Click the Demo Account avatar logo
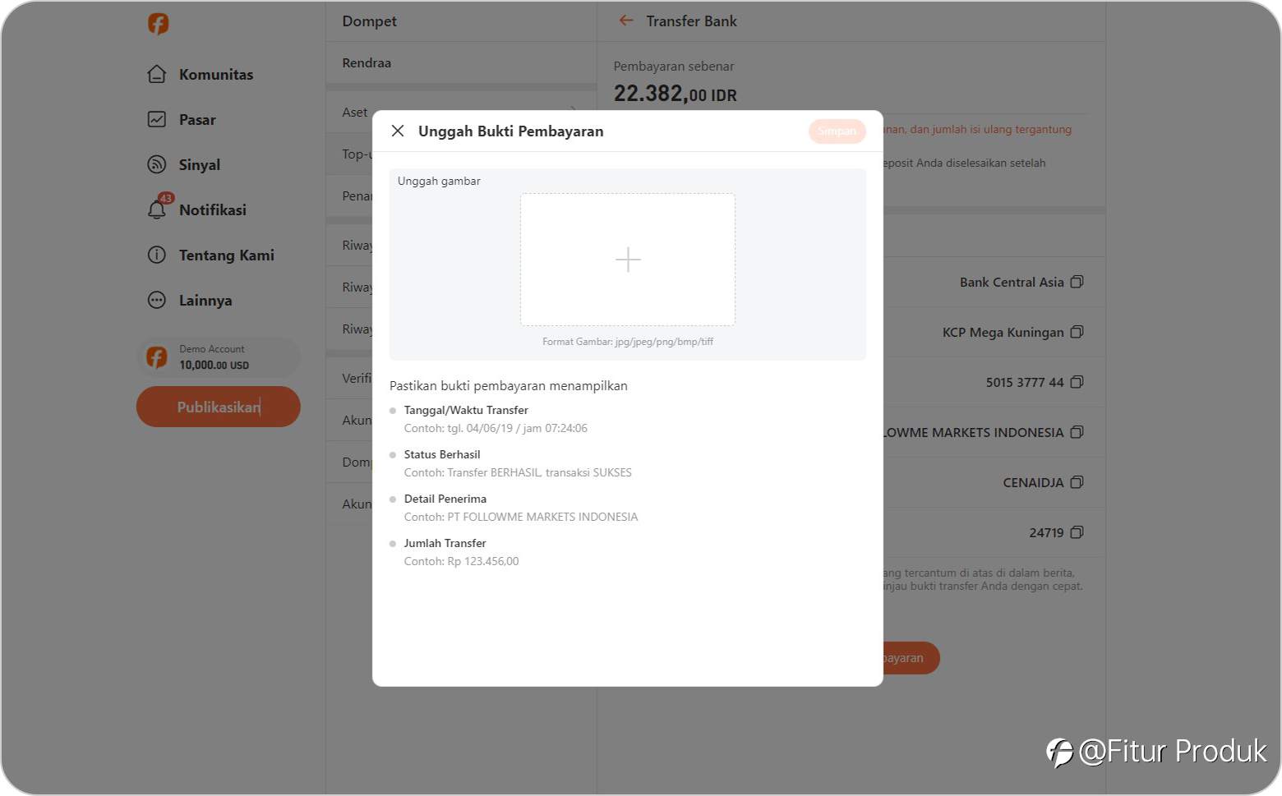The height and width of the screenshot is (796, 1282). click(x=156, y=357)
